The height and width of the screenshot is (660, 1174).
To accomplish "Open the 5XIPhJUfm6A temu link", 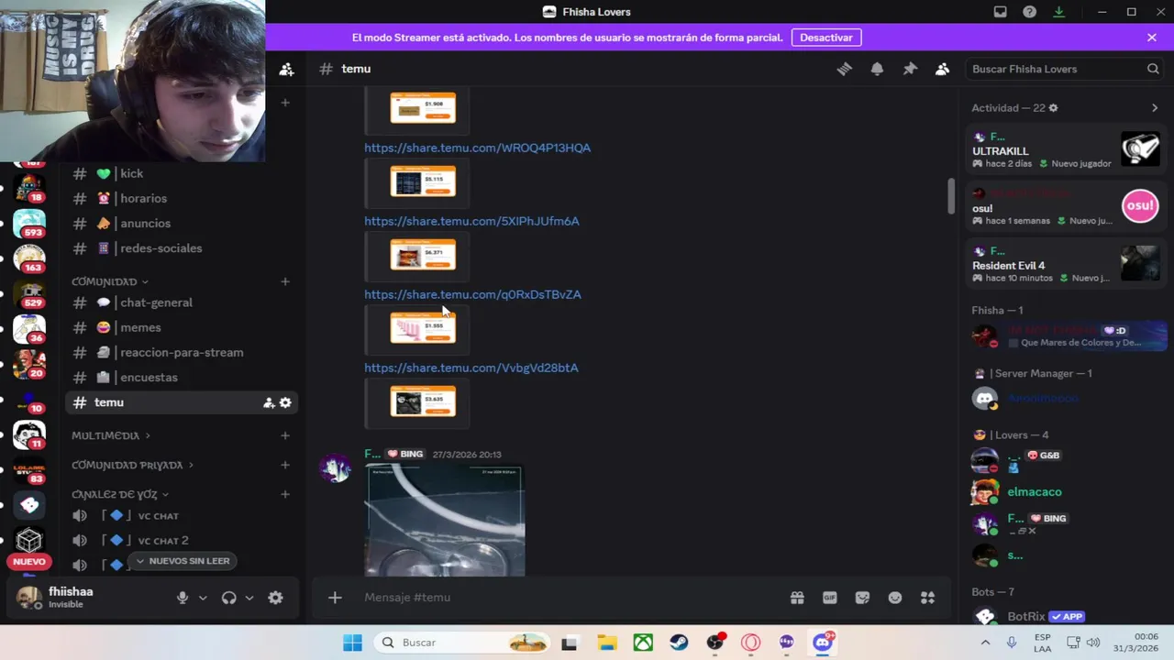I will point(471,221).
